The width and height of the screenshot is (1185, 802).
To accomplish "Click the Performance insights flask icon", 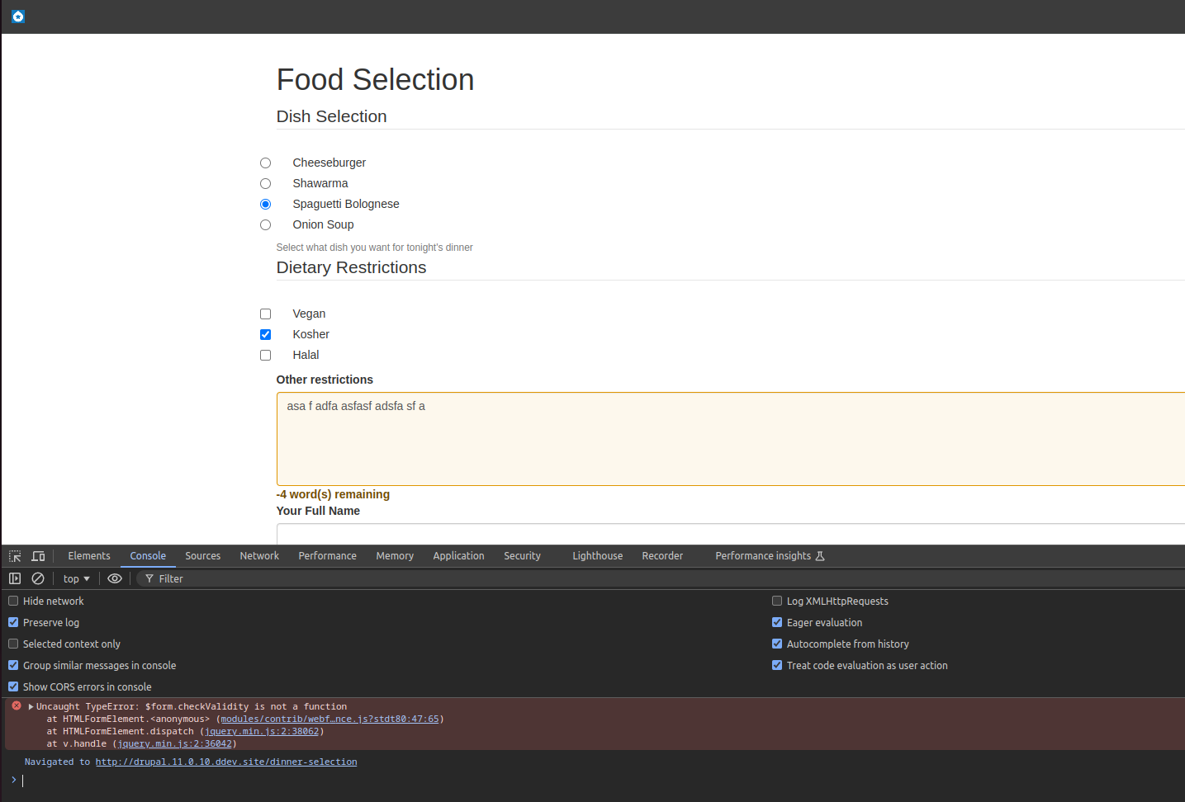I will pos(820,556).
